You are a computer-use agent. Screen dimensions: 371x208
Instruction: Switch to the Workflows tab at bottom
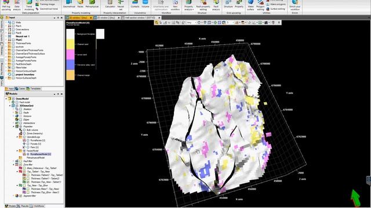tap(37, 206)
